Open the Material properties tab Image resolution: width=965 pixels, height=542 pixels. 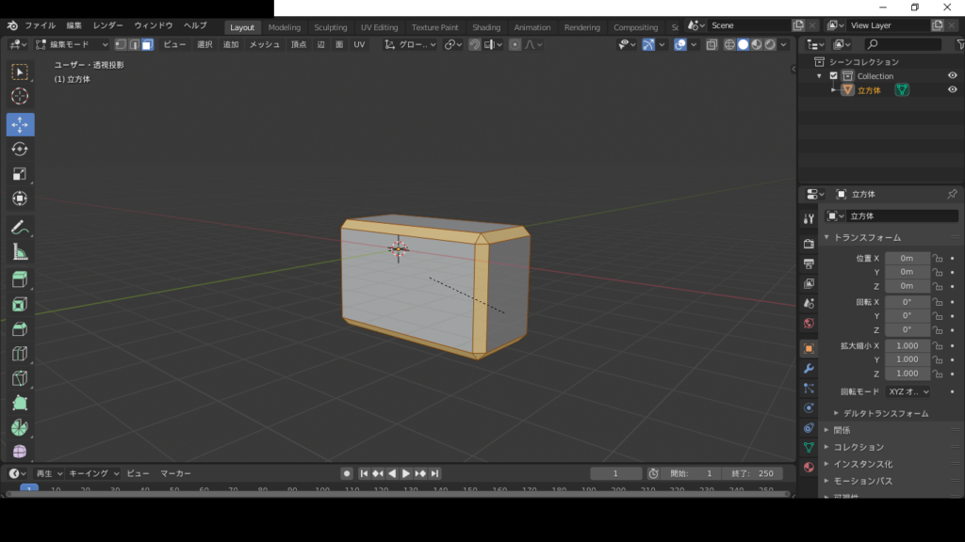point(809,468)
